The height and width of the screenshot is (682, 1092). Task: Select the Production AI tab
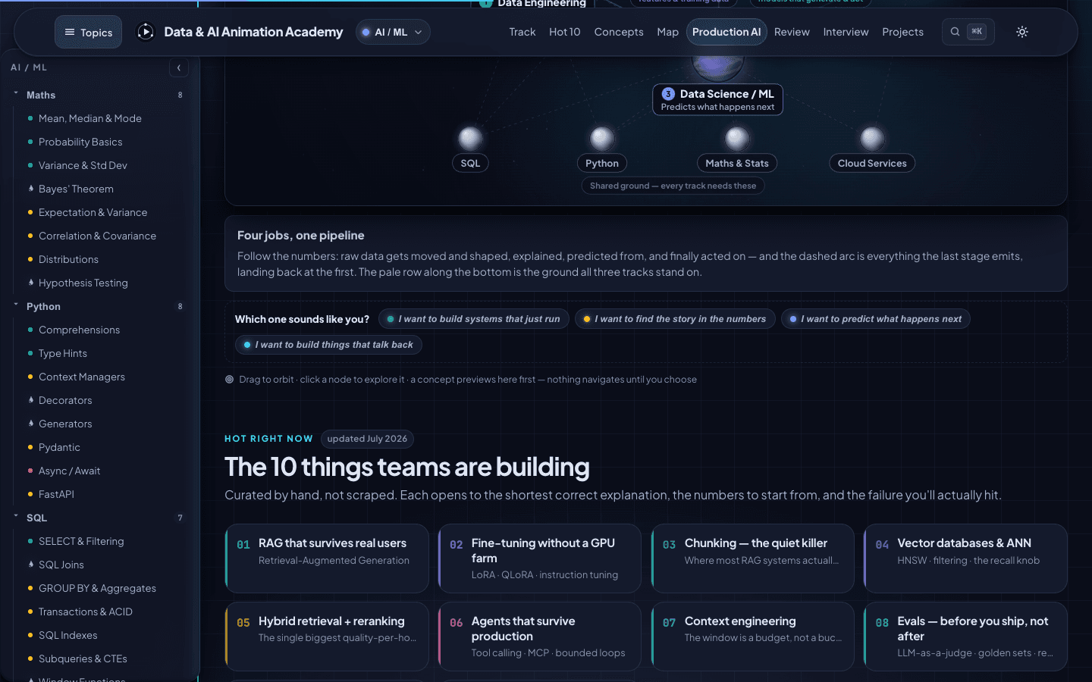[726, 32]
